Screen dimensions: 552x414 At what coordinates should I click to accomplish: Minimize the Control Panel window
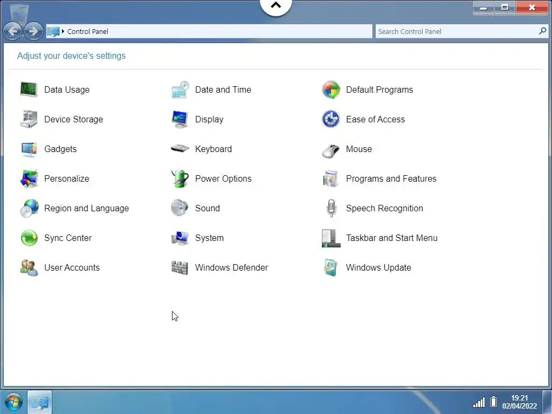click(484, 8)
